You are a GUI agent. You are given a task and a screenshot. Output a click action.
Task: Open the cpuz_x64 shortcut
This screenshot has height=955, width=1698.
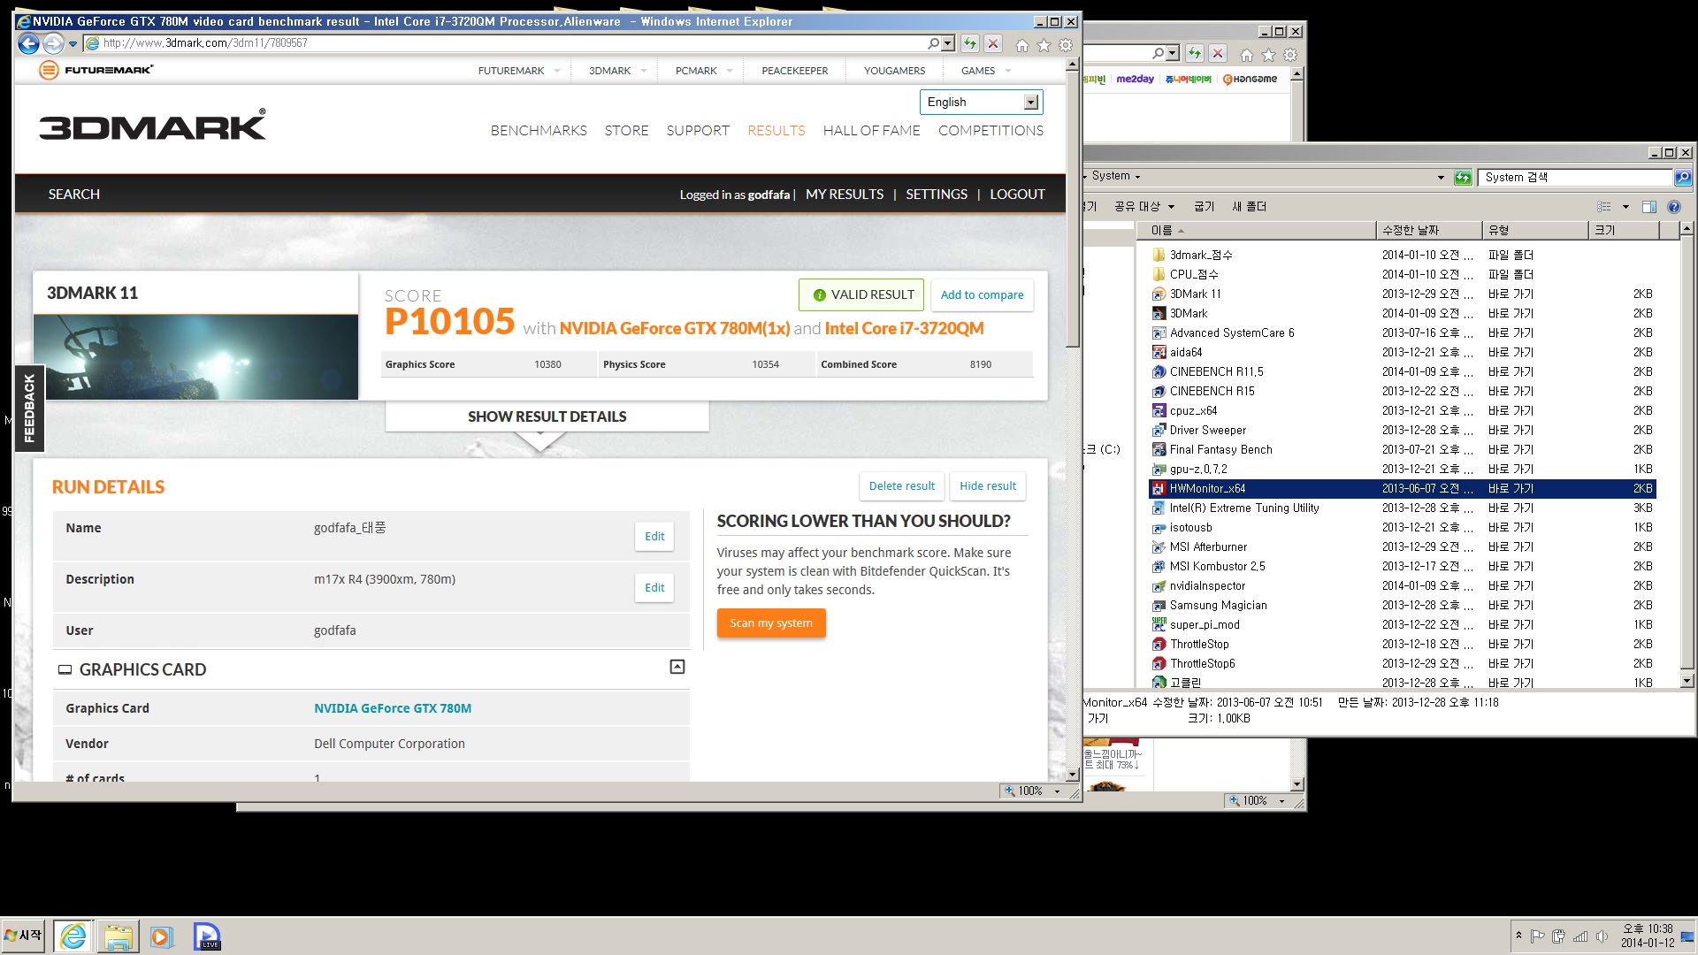point(1193,410)
